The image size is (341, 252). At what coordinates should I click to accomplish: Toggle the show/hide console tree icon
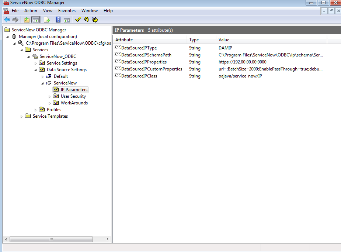tap(36, 20)
